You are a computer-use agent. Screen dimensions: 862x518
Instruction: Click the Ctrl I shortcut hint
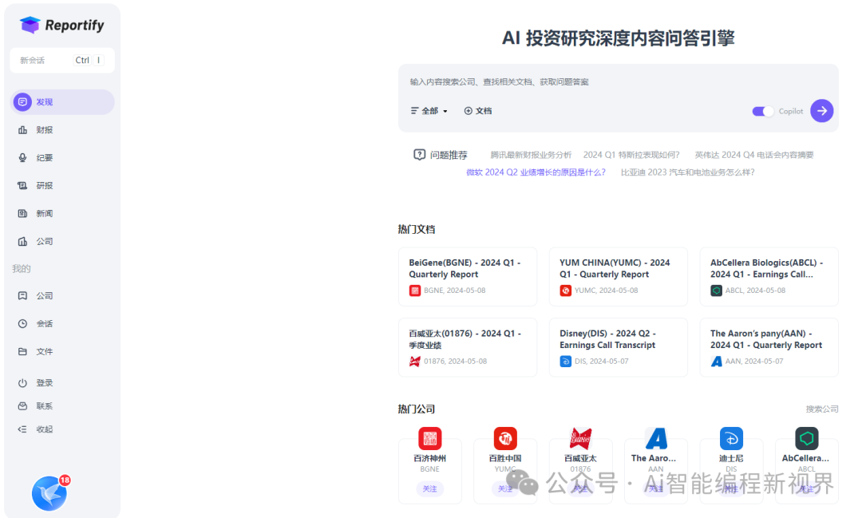pyautogui.click(x=89, y=61)
